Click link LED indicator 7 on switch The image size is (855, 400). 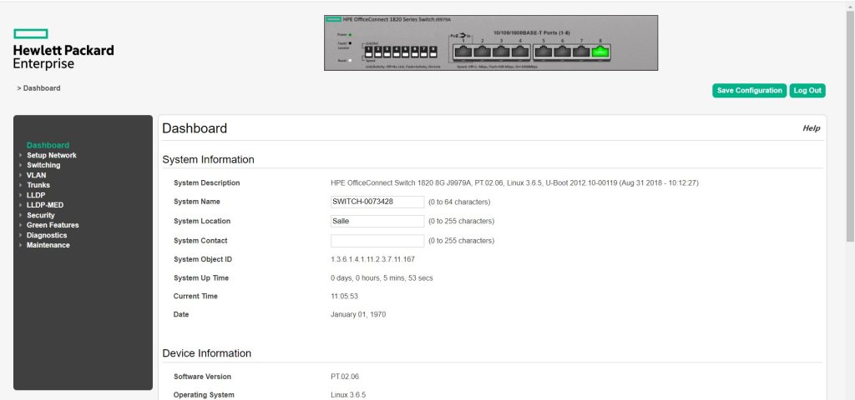(x=423, y=52)
